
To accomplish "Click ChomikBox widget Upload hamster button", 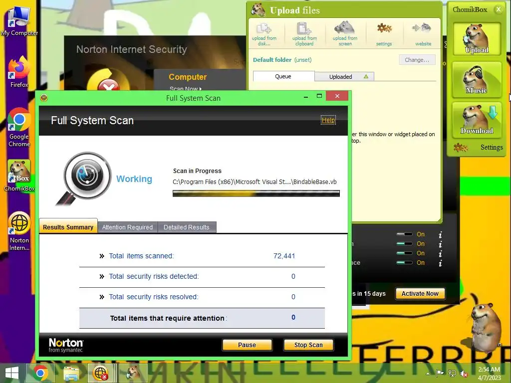I will (477, 38).
